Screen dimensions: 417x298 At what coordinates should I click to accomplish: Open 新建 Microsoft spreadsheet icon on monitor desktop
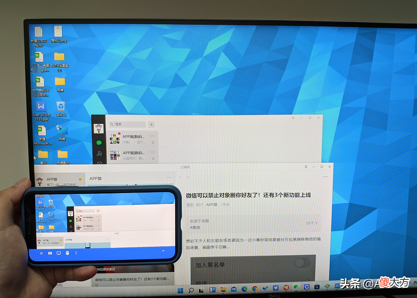click(42, 135)
